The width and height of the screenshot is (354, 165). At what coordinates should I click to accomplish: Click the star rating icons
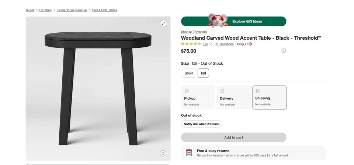tap(191, 44)
